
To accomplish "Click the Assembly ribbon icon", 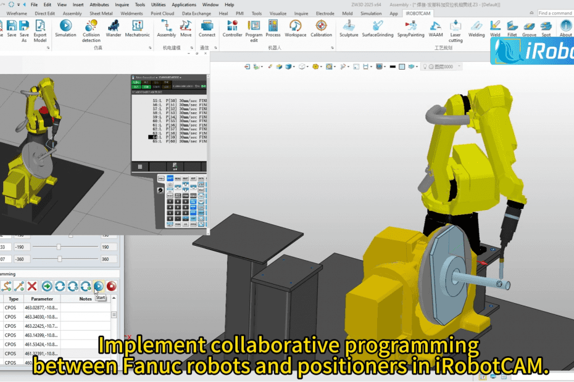I will [167, 29].
